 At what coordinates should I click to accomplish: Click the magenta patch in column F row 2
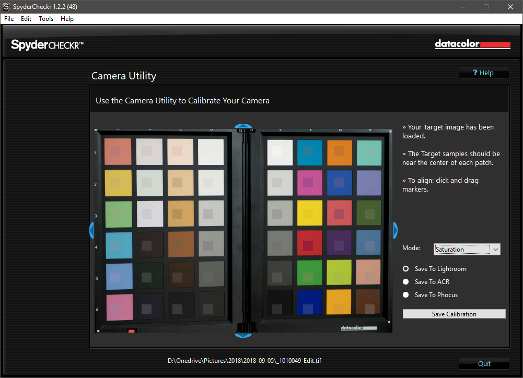click(x=310, y=183)
